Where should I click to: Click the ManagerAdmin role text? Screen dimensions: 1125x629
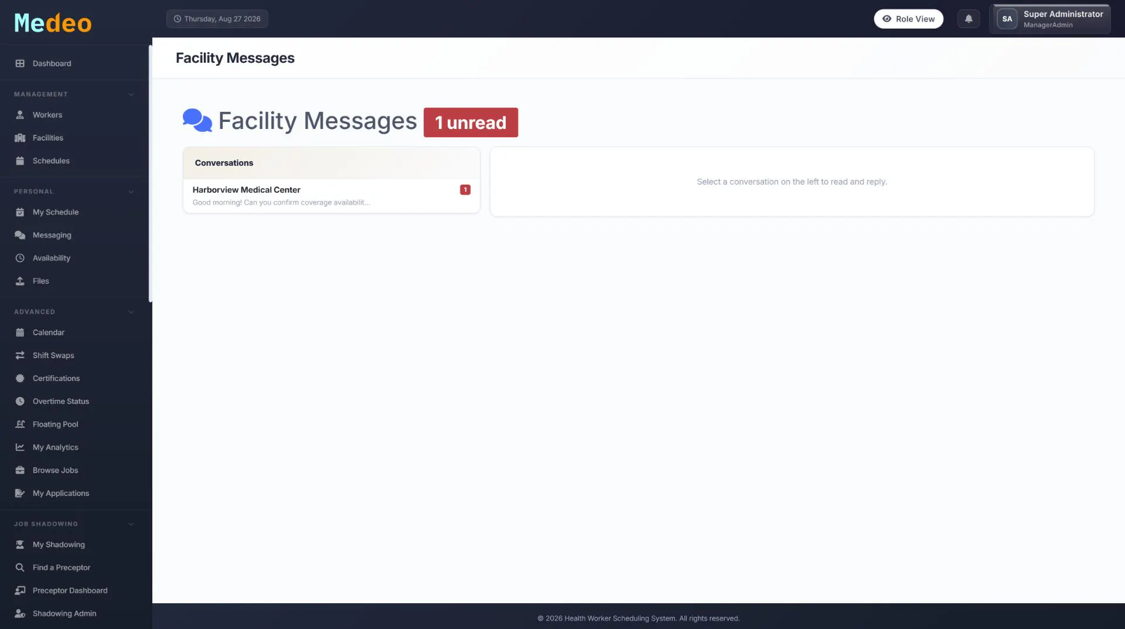click(x=1048, y=25)
